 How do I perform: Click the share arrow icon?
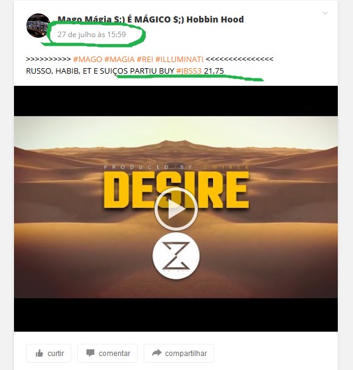[156, 353]
